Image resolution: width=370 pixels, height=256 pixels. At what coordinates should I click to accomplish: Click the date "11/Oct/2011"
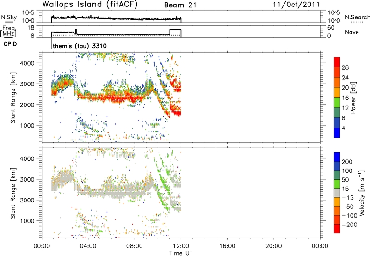coord(296,5)
